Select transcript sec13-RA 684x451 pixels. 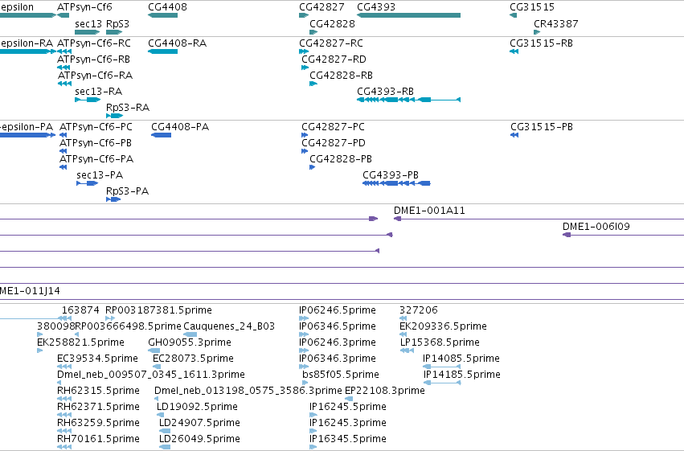(99, 92)
